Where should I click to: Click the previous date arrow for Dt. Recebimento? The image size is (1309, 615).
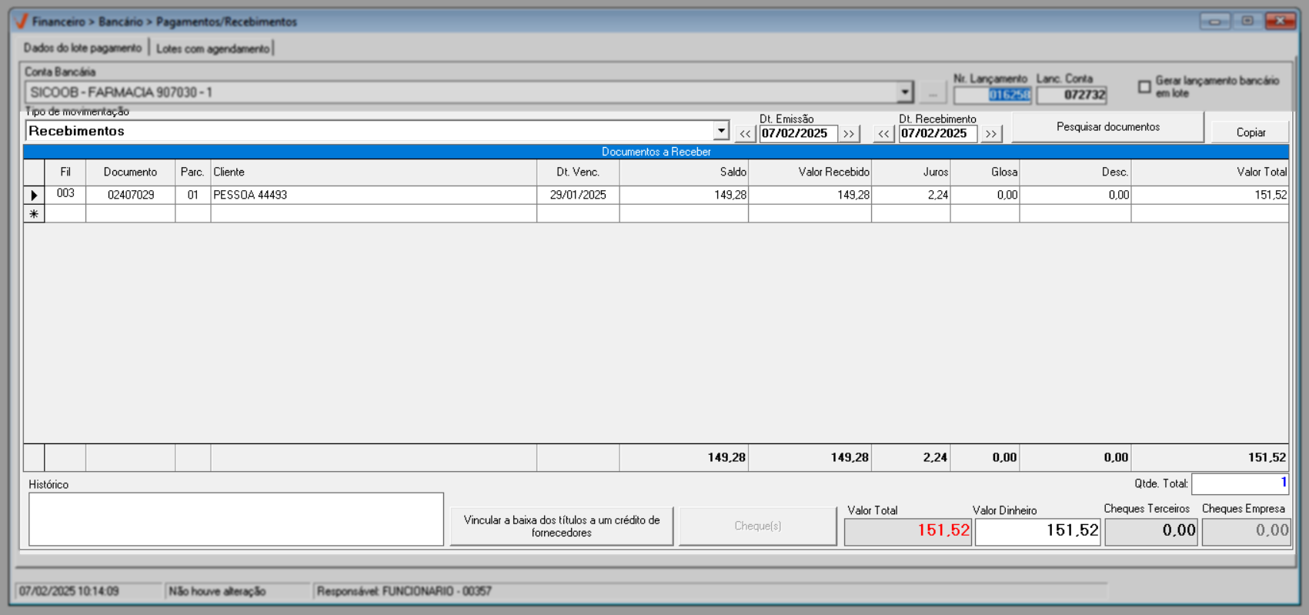pyautogui.click(x=883, y=134)
